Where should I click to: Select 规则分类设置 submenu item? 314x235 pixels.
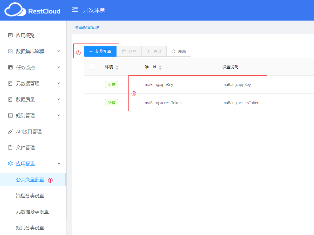33,228
